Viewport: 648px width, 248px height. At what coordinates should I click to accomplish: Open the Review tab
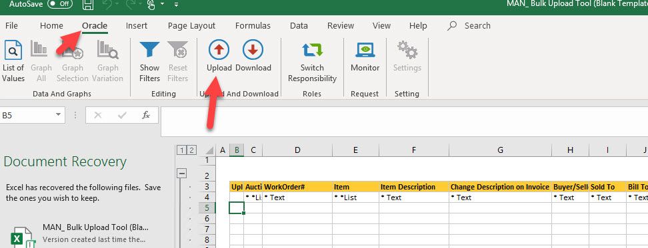click(341, 25)
